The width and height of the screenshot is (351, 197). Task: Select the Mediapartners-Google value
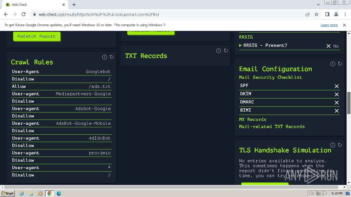tap(83, 94)
